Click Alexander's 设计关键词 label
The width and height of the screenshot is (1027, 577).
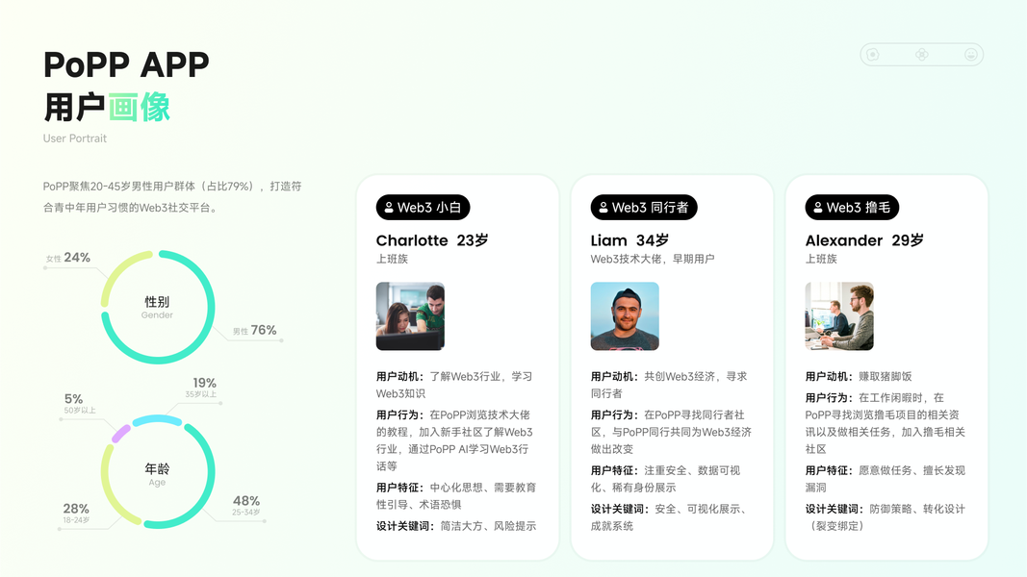coord(834,509)
